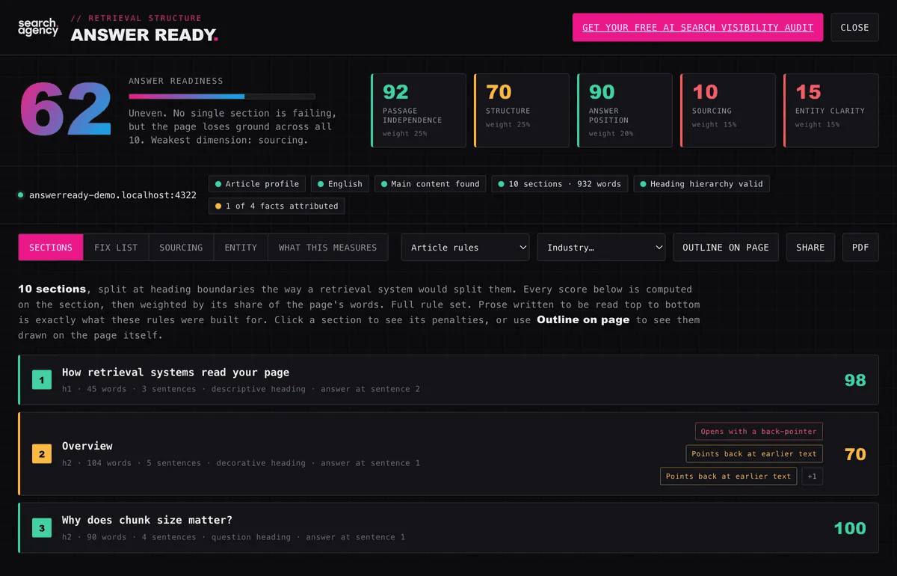This screenshot has width=897, height=576.
Task: Click first 'Points back at earlier text' tag
Action: pos(754,454)
